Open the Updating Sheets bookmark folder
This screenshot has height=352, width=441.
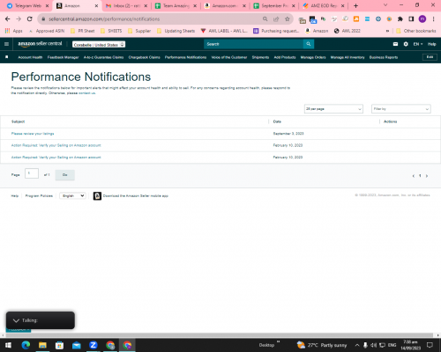point(176,31)
